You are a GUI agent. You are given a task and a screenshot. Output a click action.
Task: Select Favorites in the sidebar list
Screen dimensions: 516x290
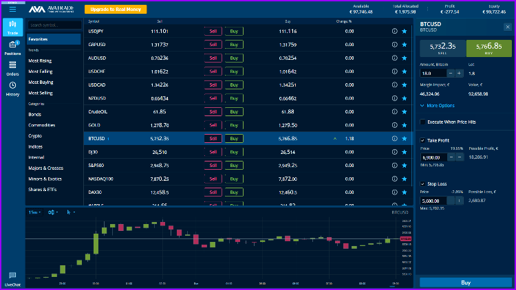(54, 39)
